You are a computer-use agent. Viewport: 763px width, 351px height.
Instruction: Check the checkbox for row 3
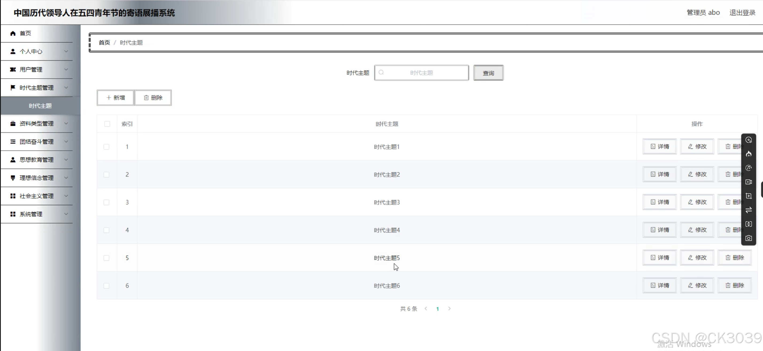(106, 202)
